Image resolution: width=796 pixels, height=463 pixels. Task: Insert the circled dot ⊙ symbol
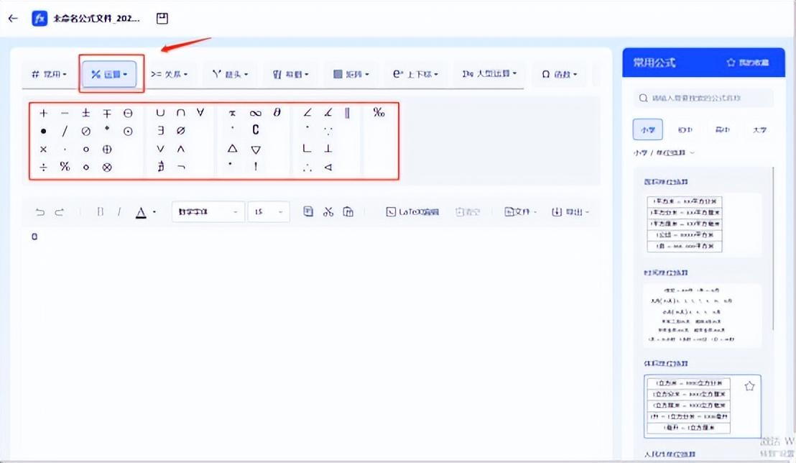[128, 131]
